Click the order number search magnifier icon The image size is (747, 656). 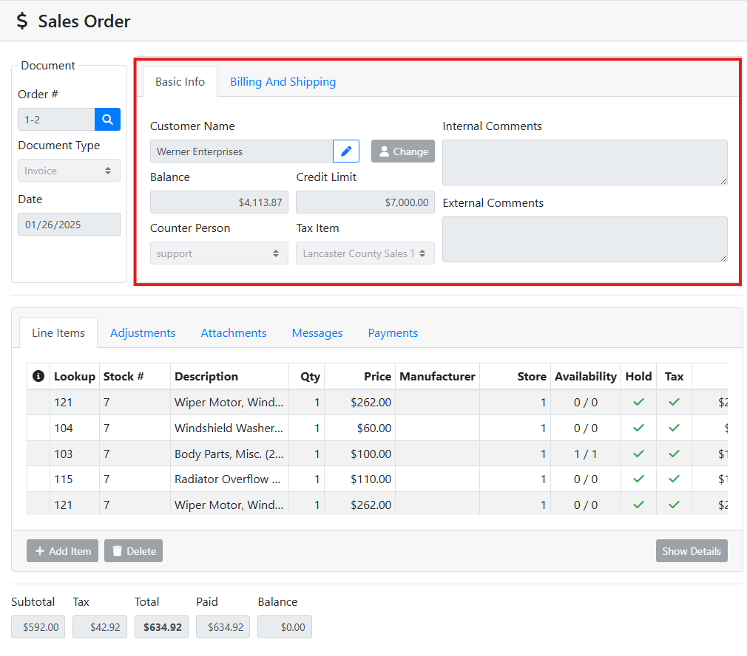pos(107,120)
